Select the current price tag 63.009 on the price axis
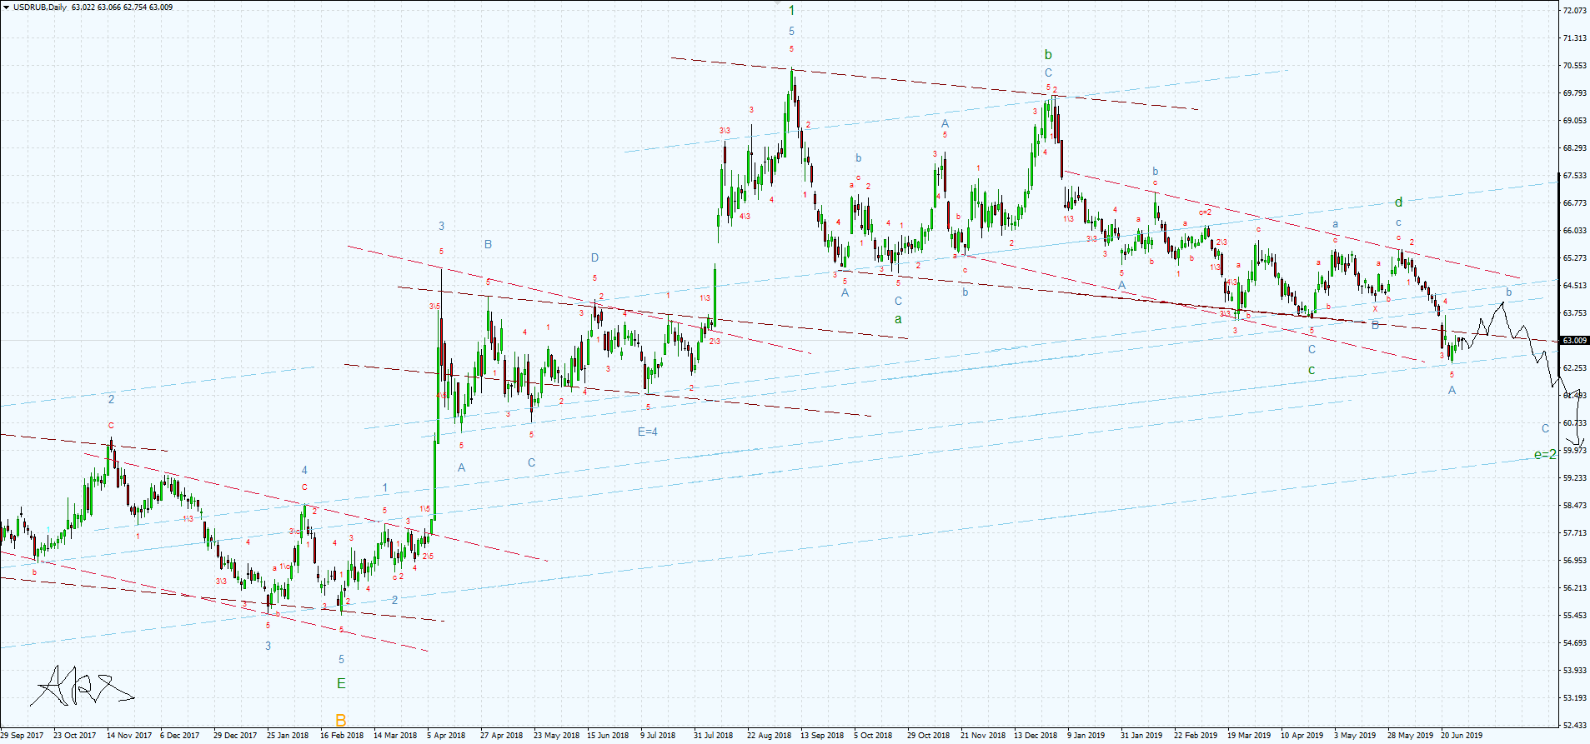1590x744 pixels. (x=1574, y=341)
